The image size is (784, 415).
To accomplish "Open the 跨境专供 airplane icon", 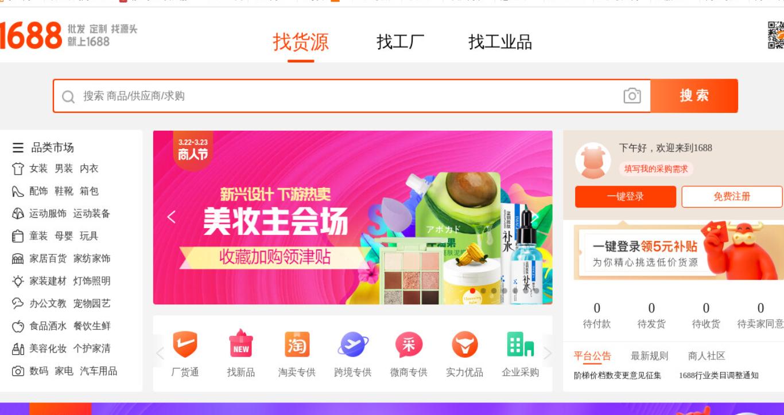I will point(353,344).
